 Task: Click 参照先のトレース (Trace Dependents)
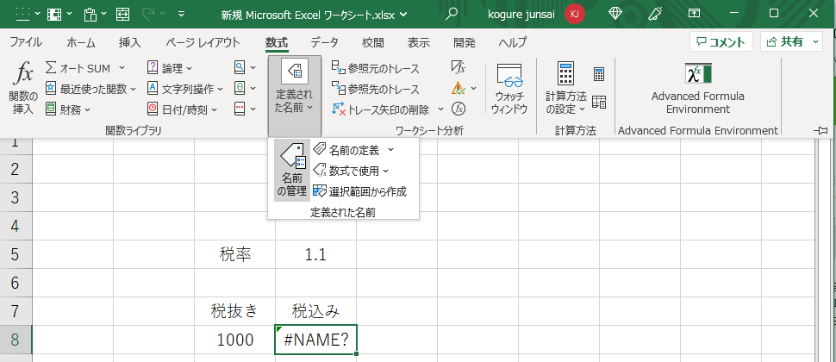point(376,89)
